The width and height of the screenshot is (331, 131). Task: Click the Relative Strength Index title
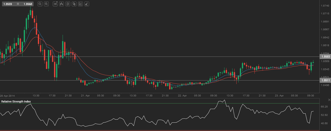[16, 101]
